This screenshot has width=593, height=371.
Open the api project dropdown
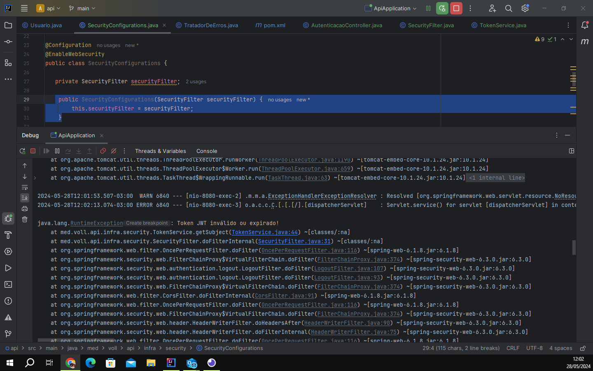click(49, 8)
